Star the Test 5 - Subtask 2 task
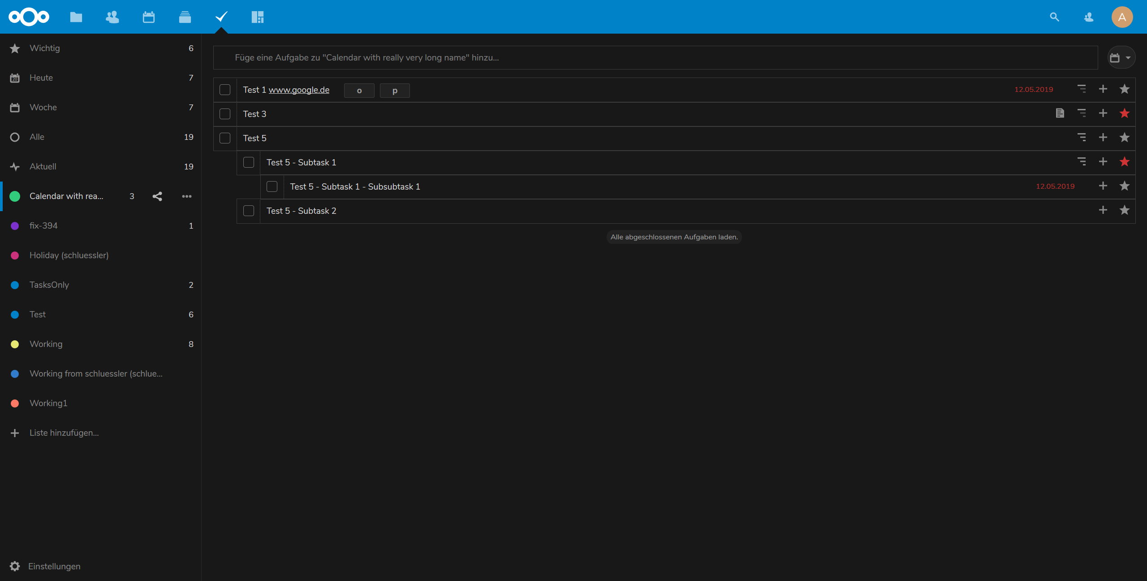Screen dimensions: 1147x581 point(1125,210)
